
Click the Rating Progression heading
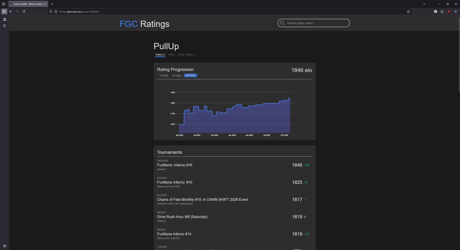pyautogui.click(x=176, y=69)
